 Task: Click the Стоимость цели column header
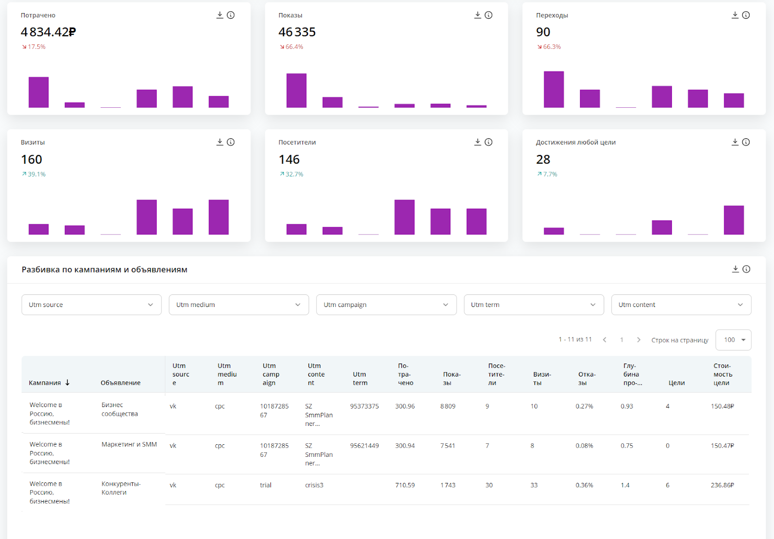click(723, 374)
